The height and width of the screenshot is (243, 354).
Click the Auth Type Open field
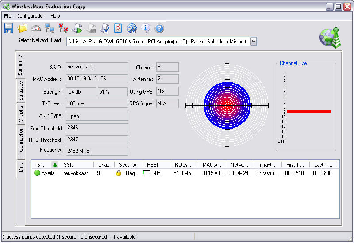click(97, 116)
